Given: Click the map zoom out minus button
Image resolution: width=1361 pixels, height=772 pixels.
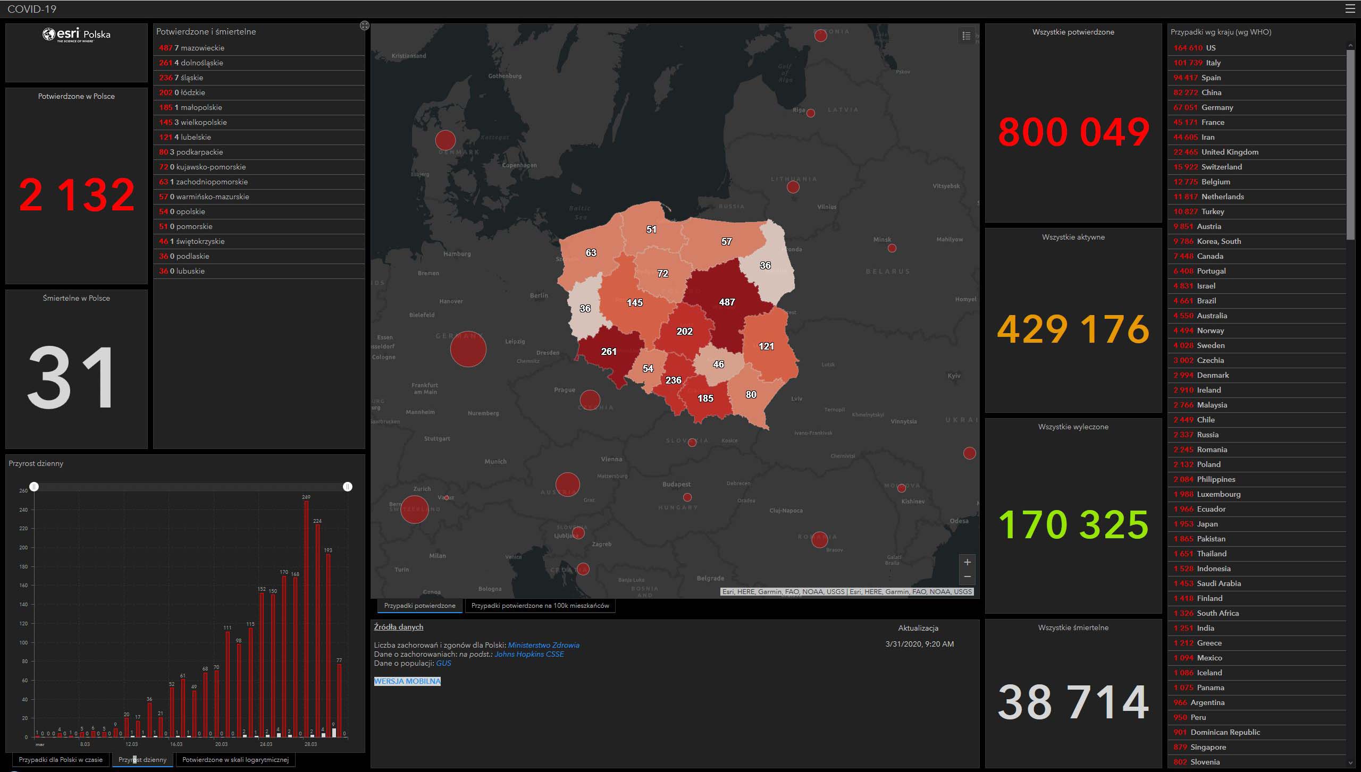Looking at the screenshot, I should [967, 576].
